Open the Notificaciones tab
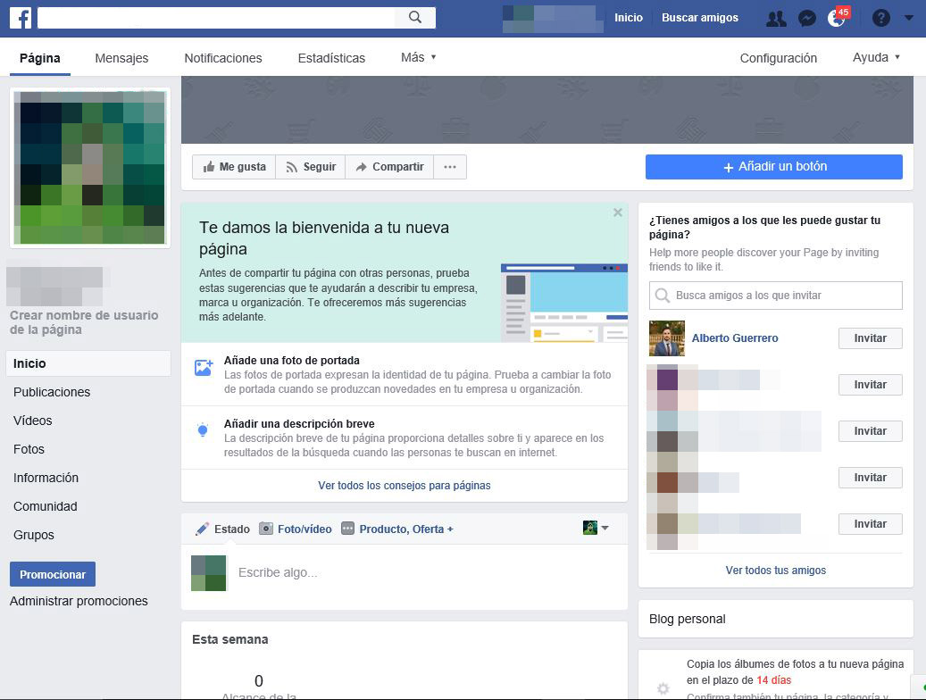This screenshot has height=700, width=926. point(222,58)
